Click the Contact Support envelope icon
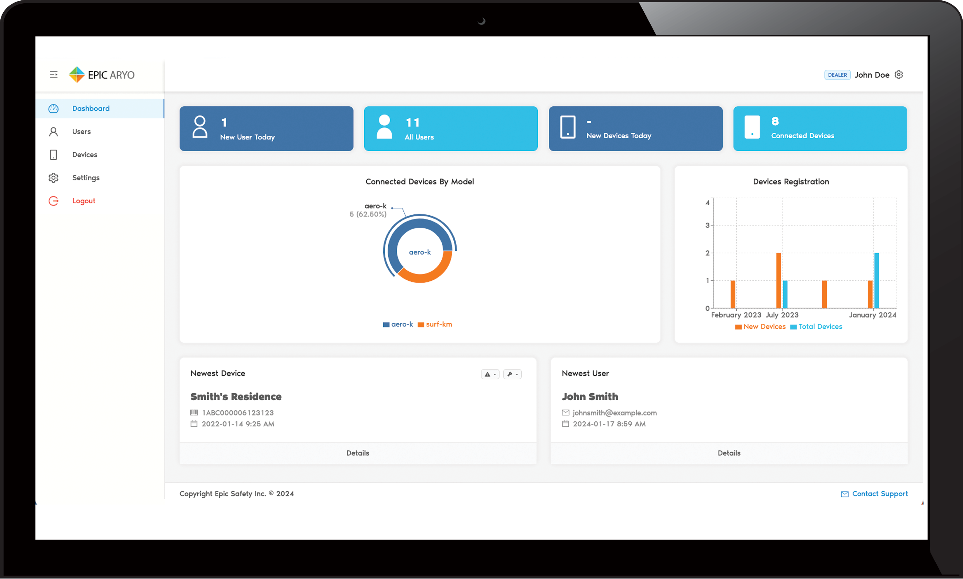 tap(844, 494)
